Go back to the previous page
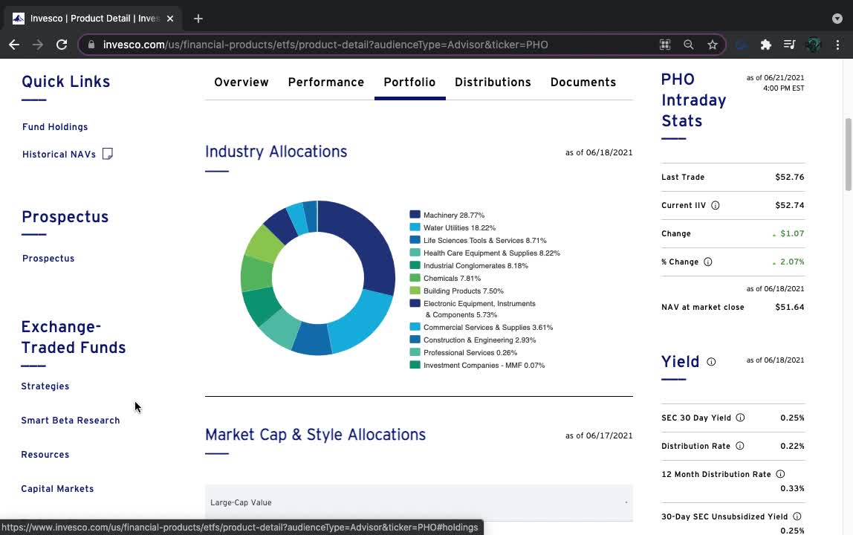Viewport: 853px width, 535px height. (14, 45)
